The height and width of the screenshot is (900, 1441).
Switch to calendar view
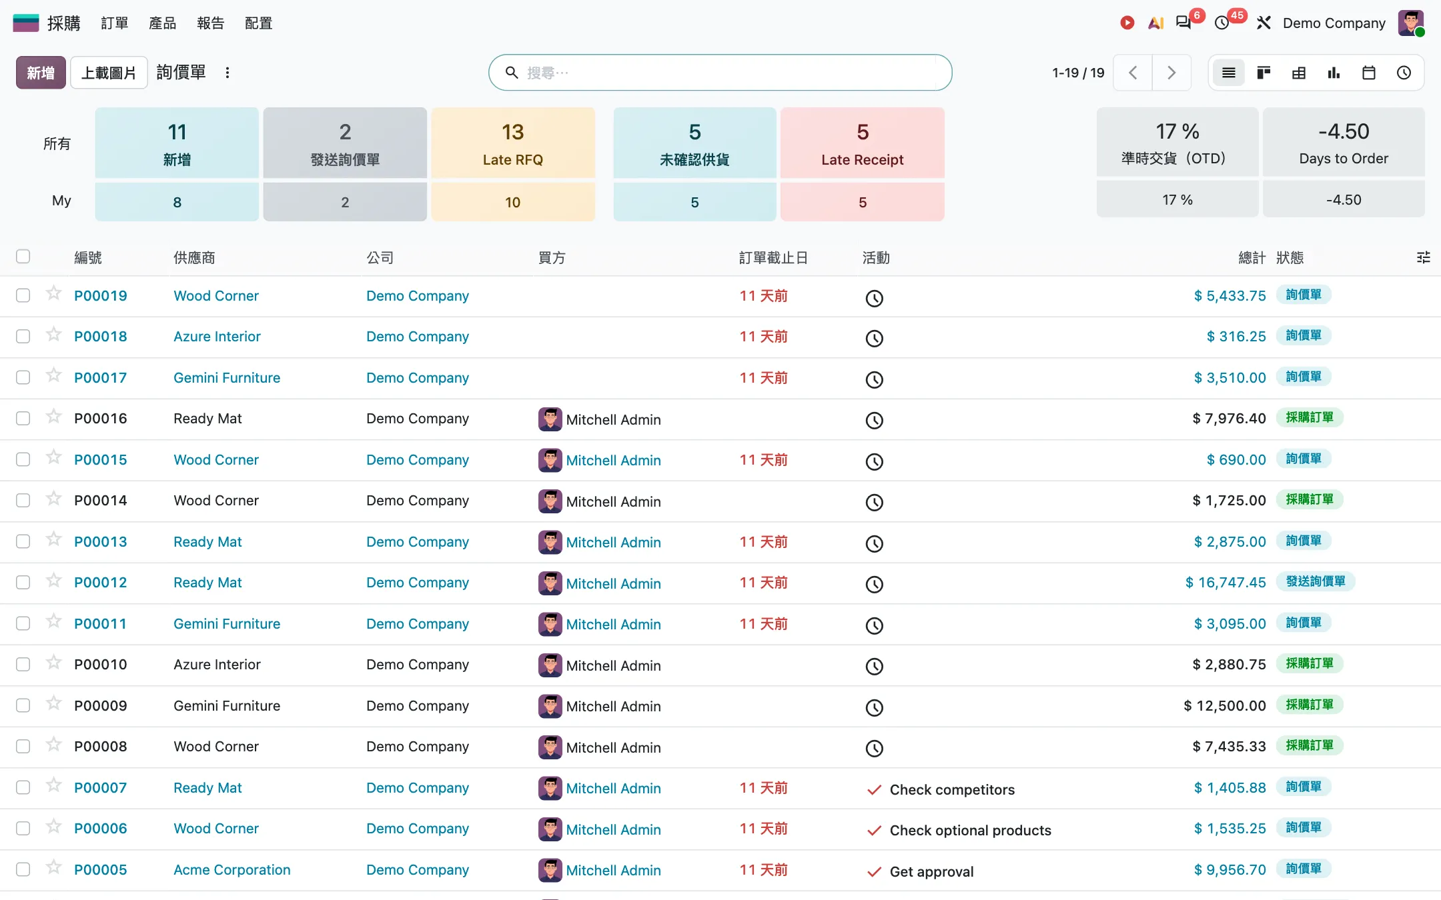(1369, 73)
